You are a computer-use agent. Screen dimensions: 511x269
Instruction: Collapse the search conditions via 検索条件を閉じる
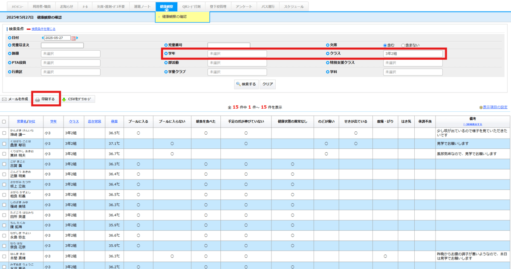click(x=43, y=29)
